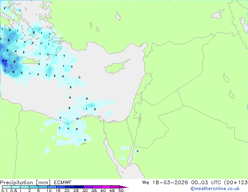Viewport: 248px width, 192px height.
Task: Select the 35–40 mm legend swatch
Action: tap(97, 187)
